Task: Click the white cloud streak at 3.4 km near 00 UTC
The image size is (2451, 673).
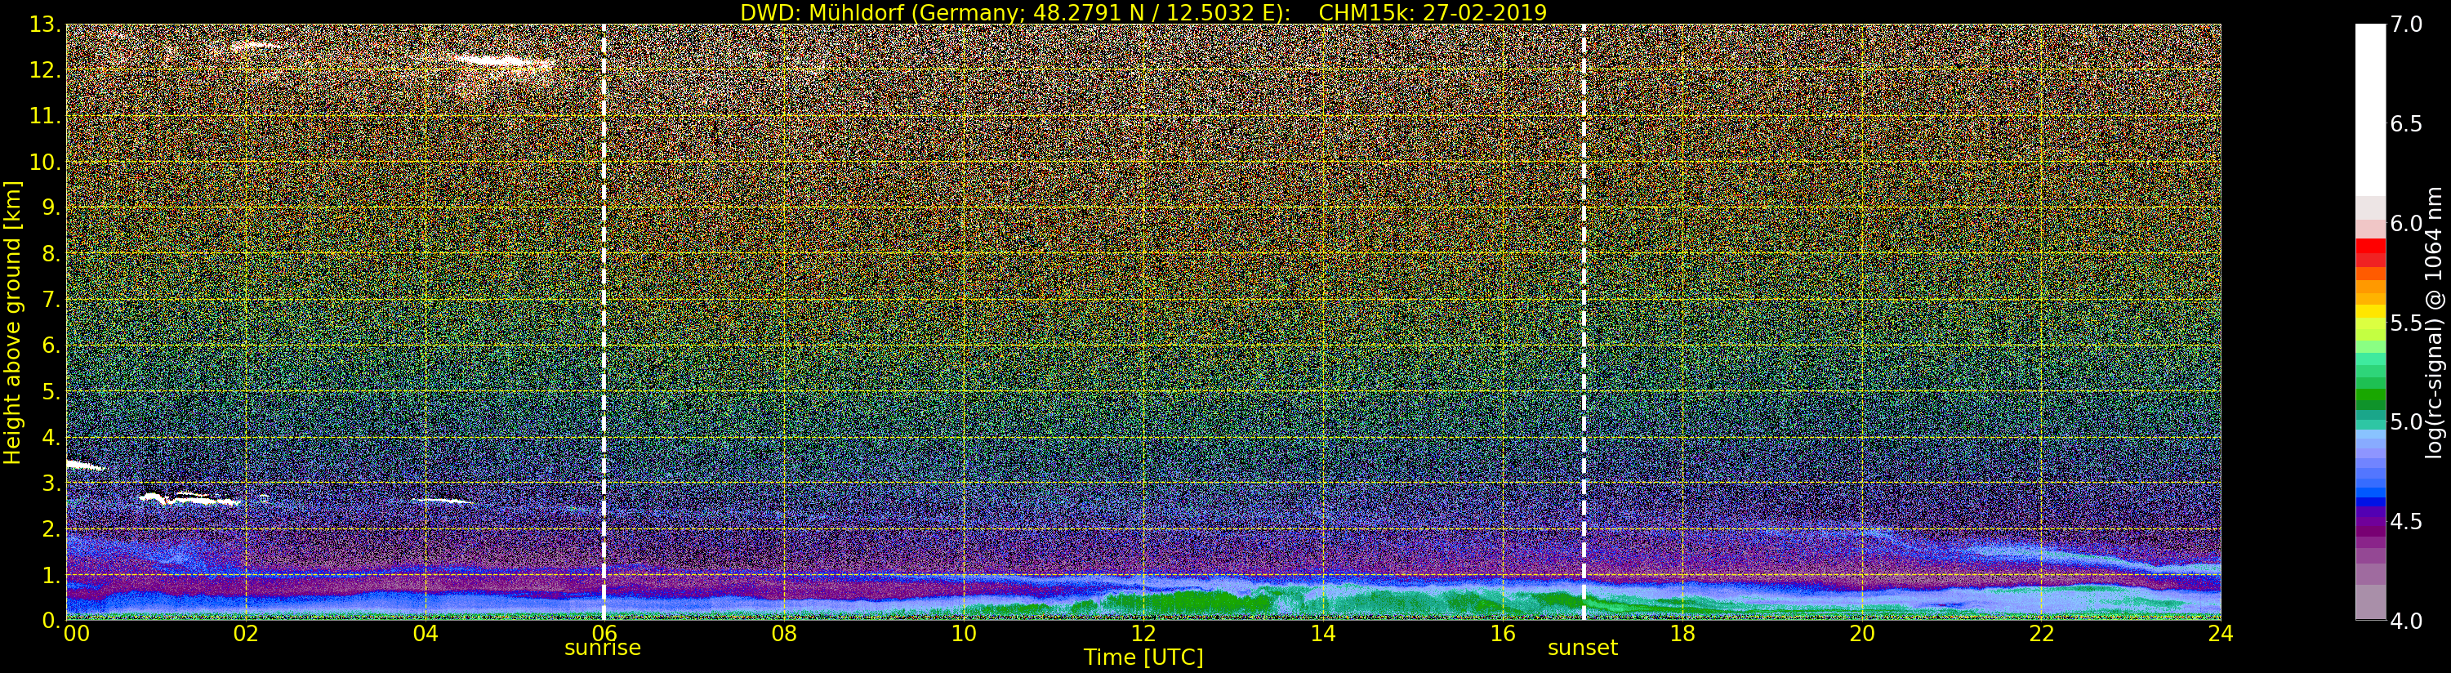Action: pyautogui.click(x=84, y=466)
